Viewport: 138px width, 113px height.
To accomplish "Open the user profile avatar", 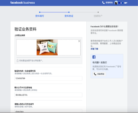I will click(x=116, y=3).
